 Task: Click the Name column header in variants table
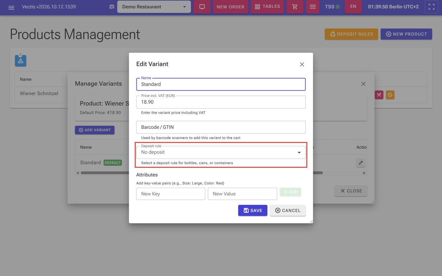(86, 147)
